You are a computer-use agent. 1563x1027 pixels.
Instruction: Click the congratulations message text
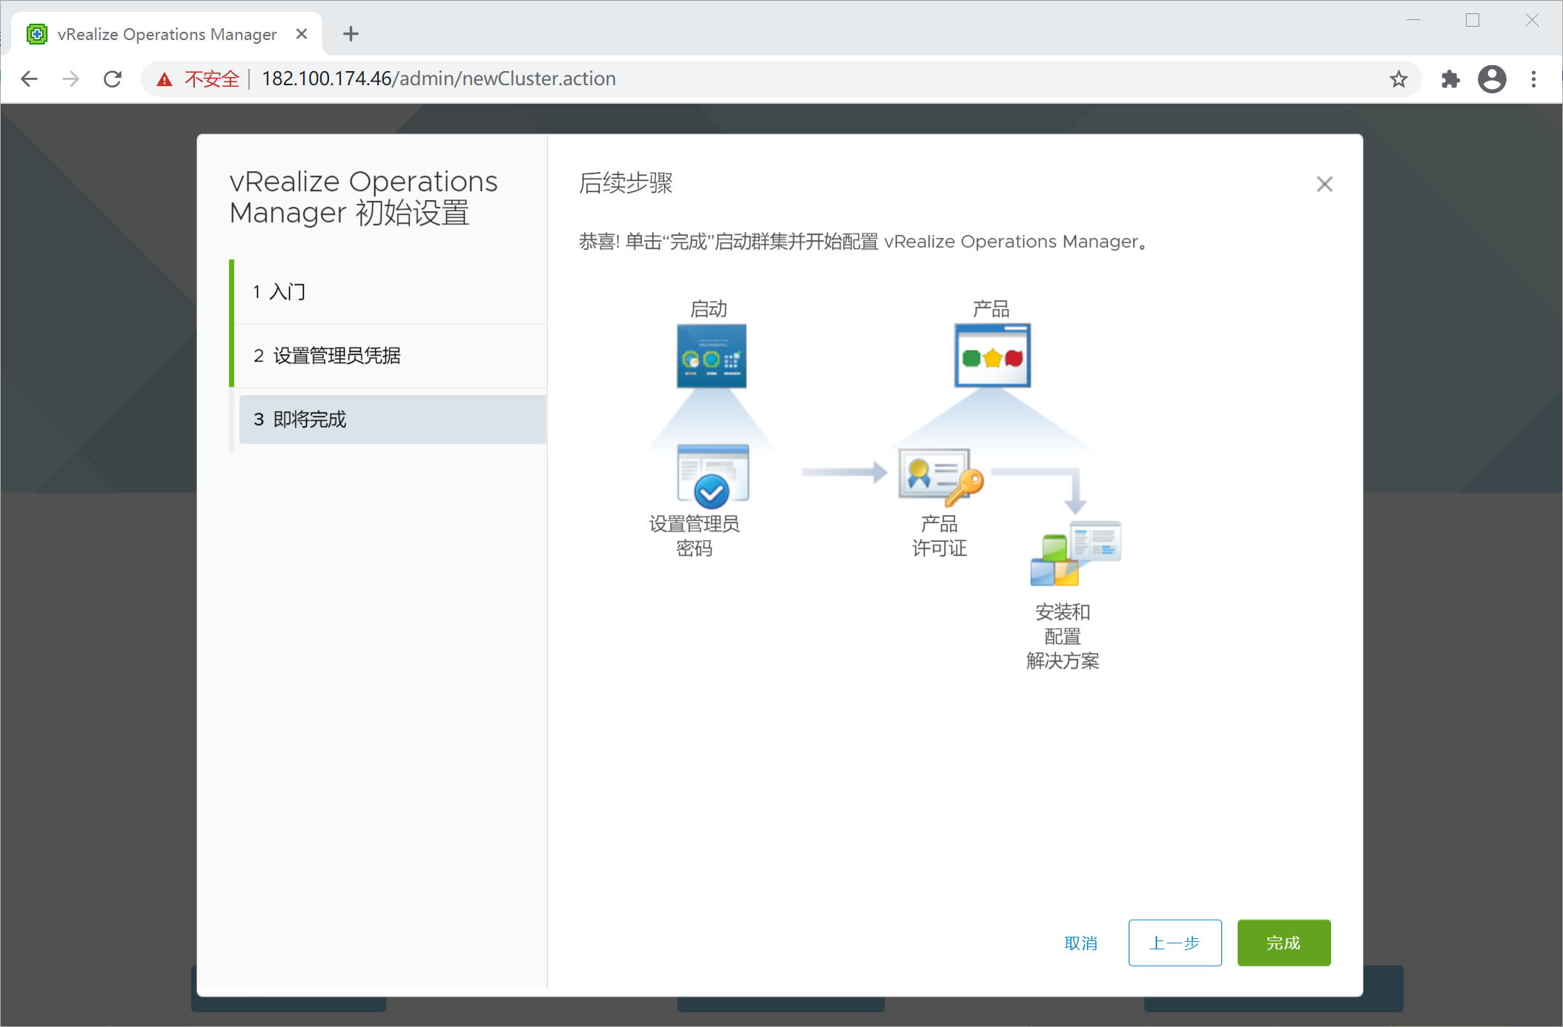863,242
